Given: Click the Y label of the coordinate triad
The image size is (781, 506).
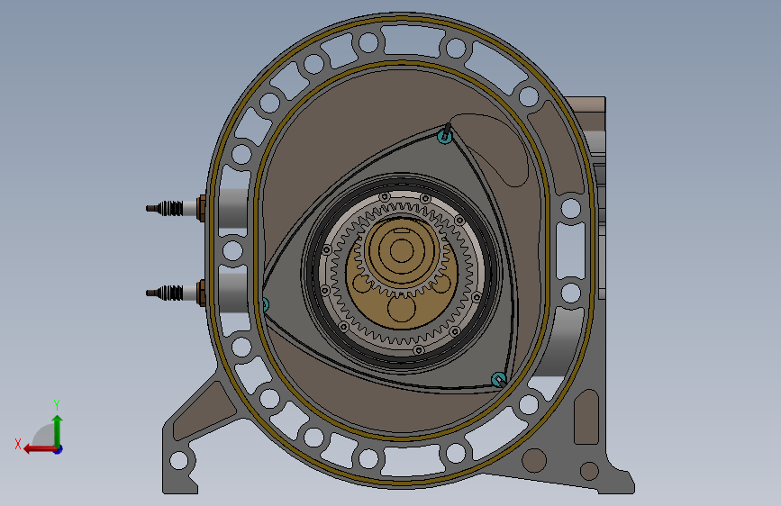Looking at the screenshot, I should tap(57, 404).
